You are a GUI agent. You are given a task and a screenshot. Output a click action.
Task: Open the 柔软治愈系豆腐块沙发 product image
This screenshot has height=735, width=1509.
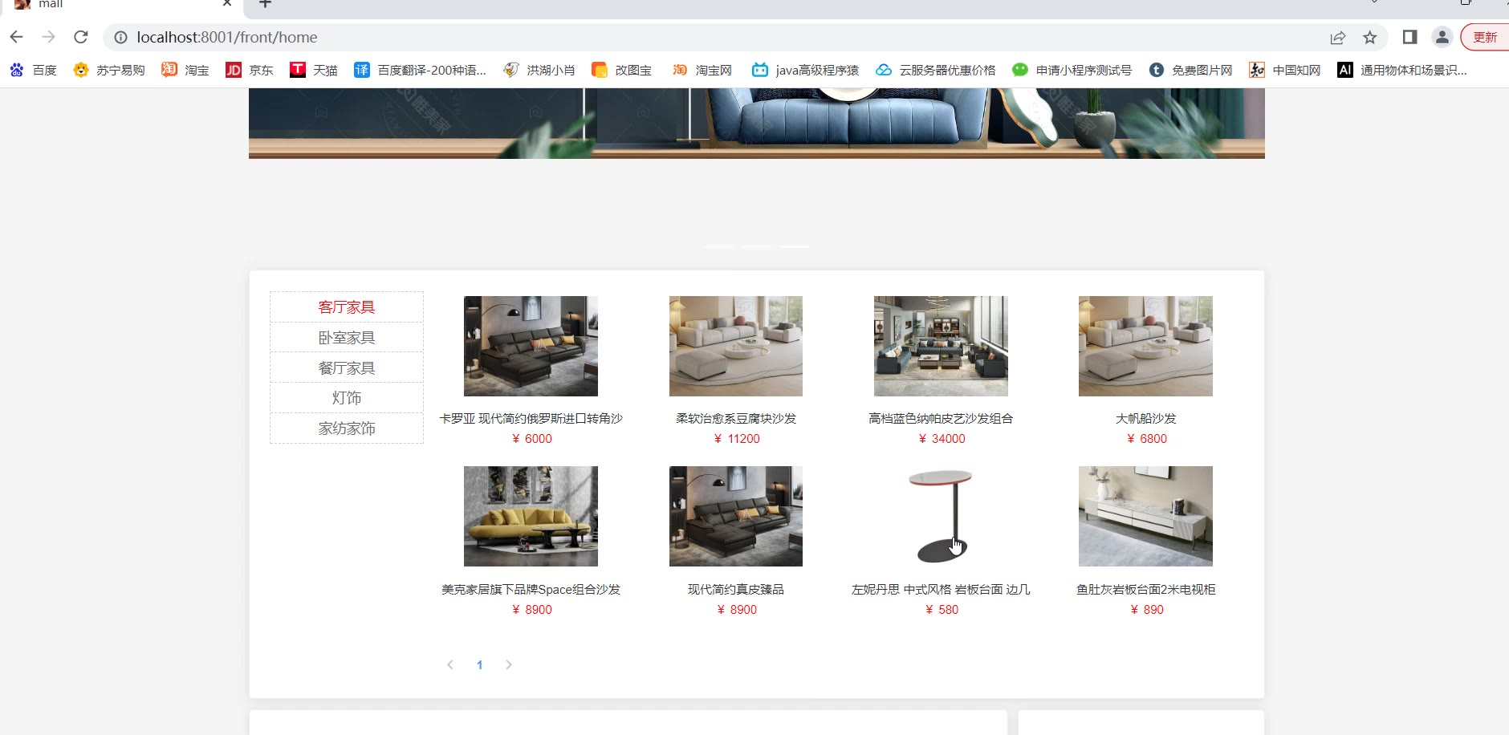736,346
